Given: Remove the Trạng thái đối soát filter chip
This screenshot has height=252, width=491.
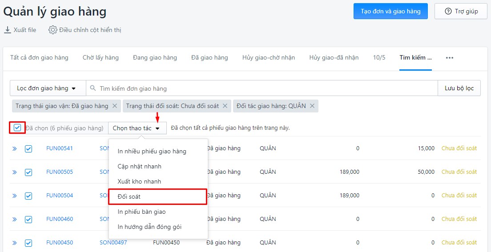Looking at the screenshot, I should tap(225, 106).
